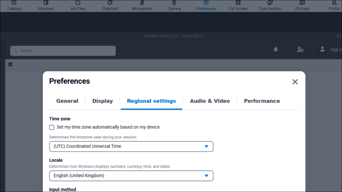Open the FN Keys panel

tap(302, 5)
